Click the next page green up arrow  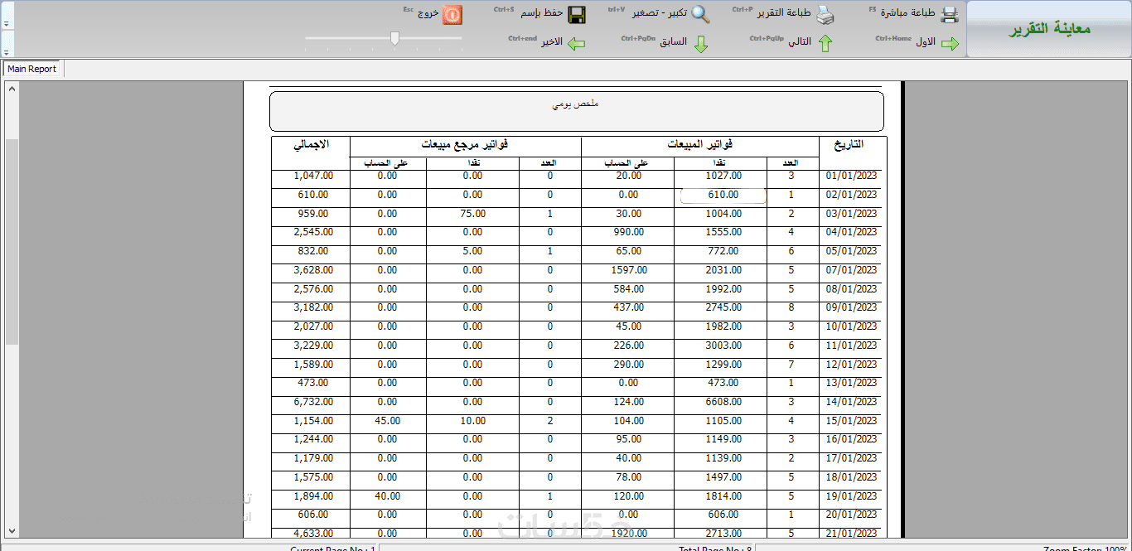click(825, 43)
